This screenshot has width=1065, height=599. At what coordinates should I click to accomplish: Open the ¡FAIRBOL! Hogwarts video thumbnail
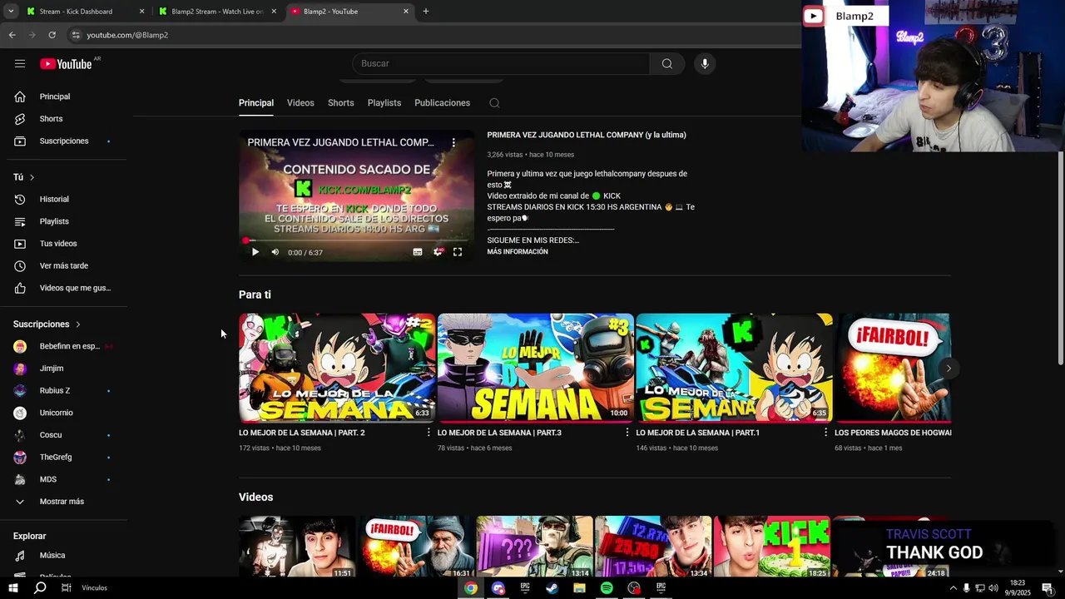pos(893,368)
